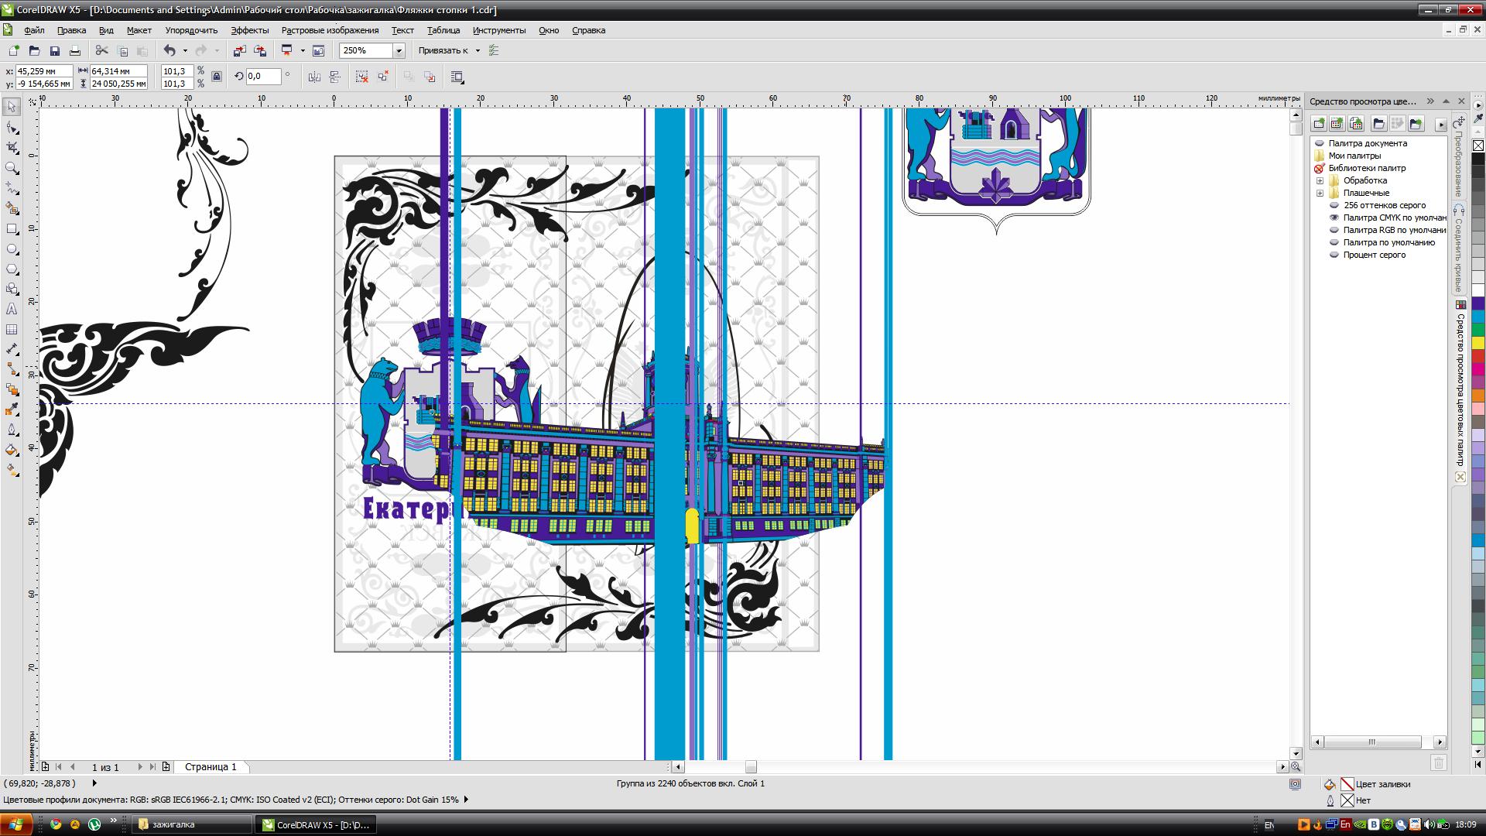
Task: Toggle the lock ratio padlock
Action: (217, 77)
